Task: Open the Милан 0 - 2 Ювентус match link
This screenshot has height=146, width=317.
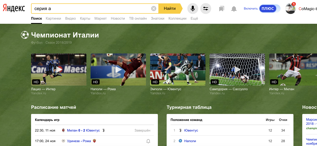Action: click(x=83, y=130)
